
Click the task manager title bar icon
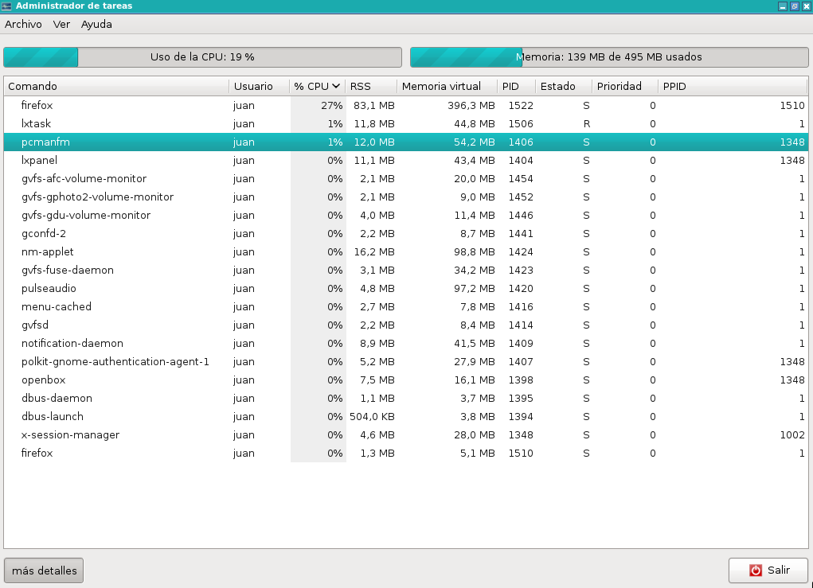pos(6,6)
